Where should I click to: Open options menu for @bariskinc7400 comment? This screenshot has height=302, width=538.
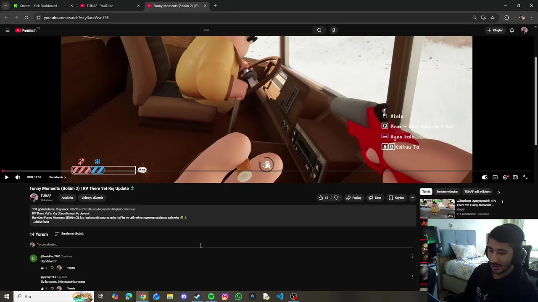(x=412, y=256)
